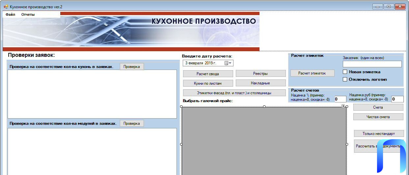Viewport: 409px width, 175px height.
Task: Open Реестры
Action: (x=260, y=74)
